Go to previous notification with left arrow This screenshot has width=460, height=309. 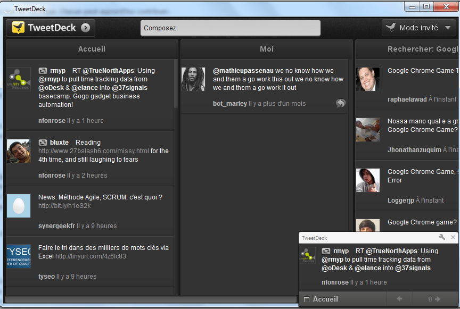pyautogui.click(x=399, y=299)
